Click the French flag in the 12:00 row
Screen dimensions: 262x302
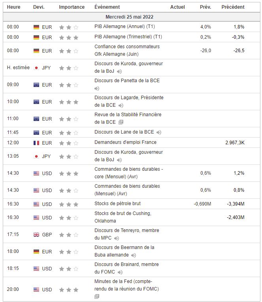pos(36,142)
